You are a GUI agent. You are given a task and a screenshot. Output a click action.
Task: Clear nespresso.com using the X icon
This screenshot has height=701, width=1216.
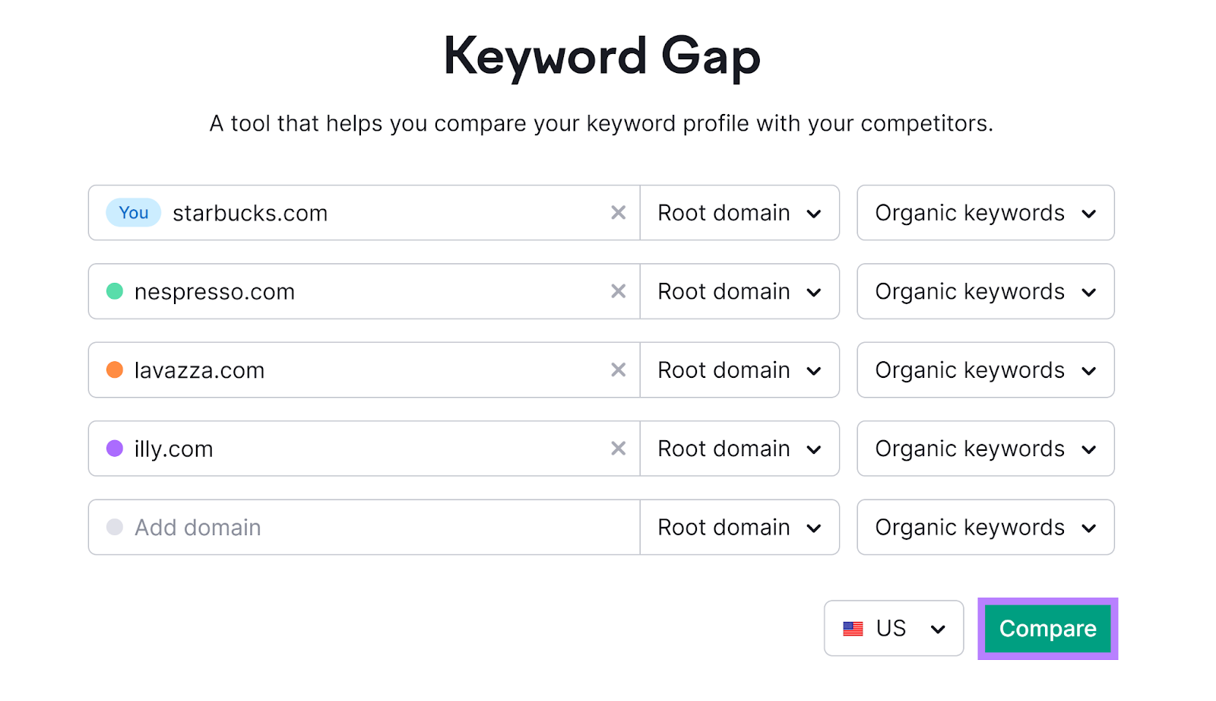click(617, 291)
